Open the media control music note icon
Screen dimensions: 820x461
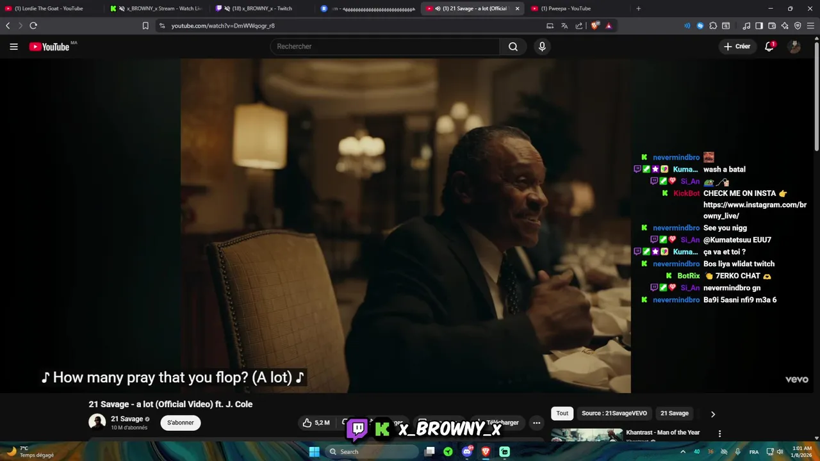click(x=746, y=26)
